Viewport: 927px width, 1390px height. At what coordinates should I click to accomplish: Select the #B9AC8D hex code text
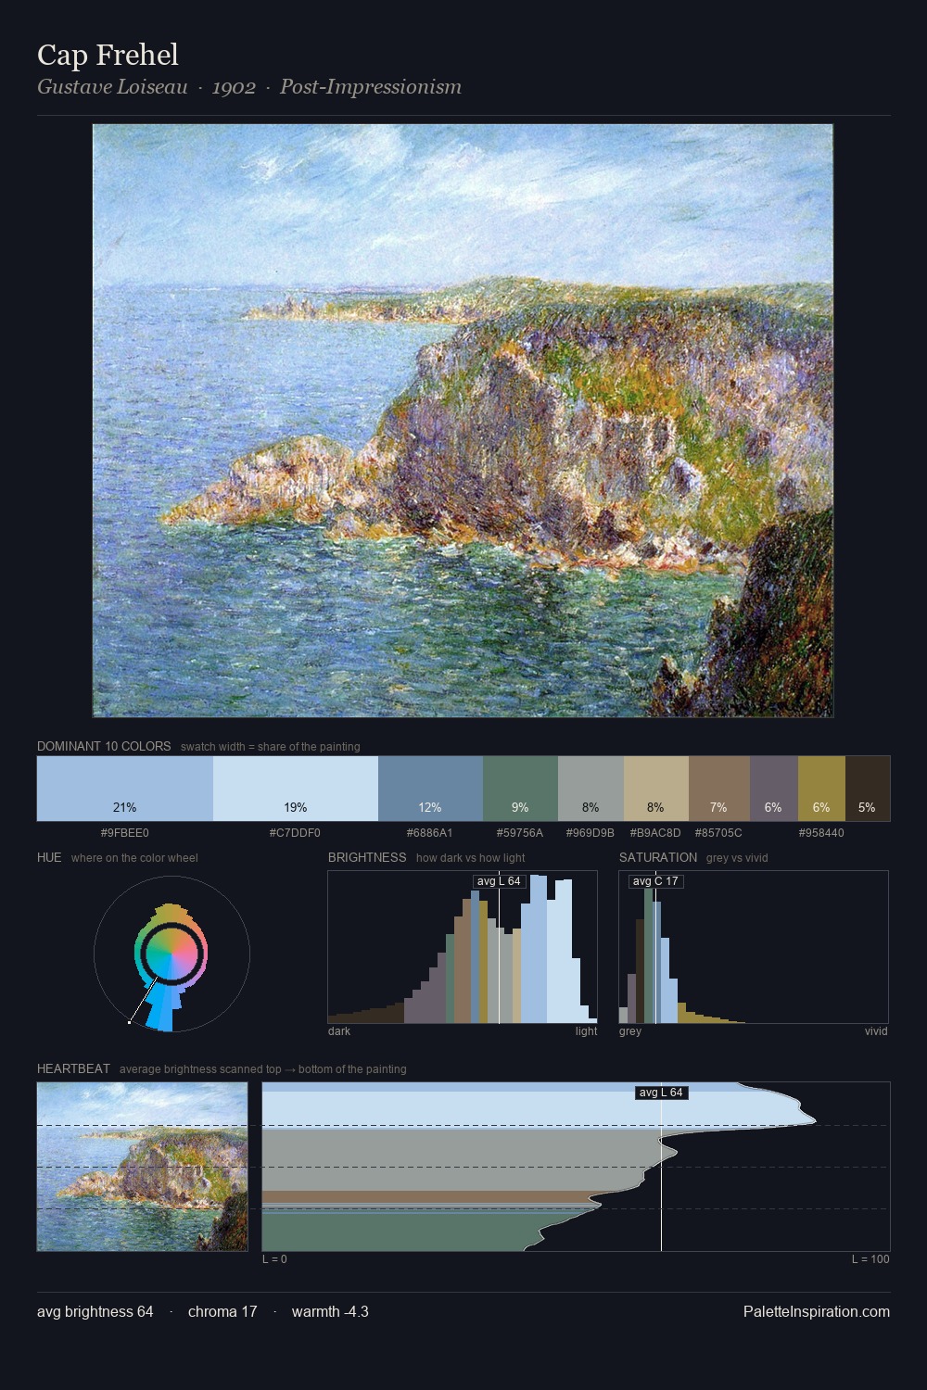point(655,833)
